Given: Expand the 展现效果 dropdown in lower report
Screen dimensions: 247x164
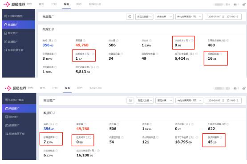Looking at the screenshot, I should pos(165,100).
